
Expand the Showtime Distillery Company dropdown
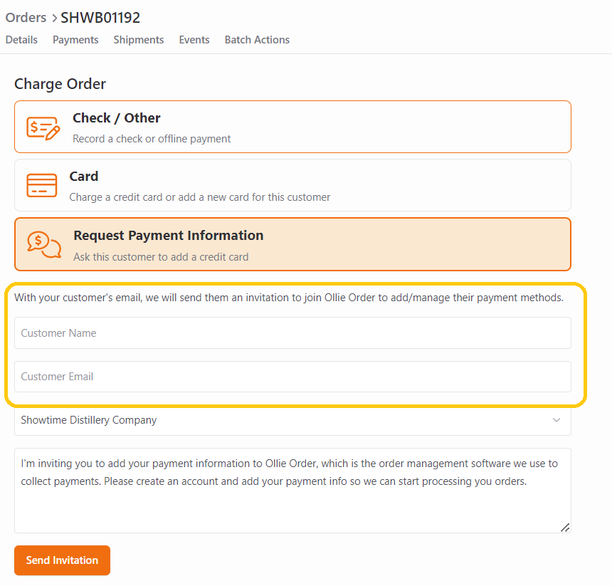pos(292,420)
